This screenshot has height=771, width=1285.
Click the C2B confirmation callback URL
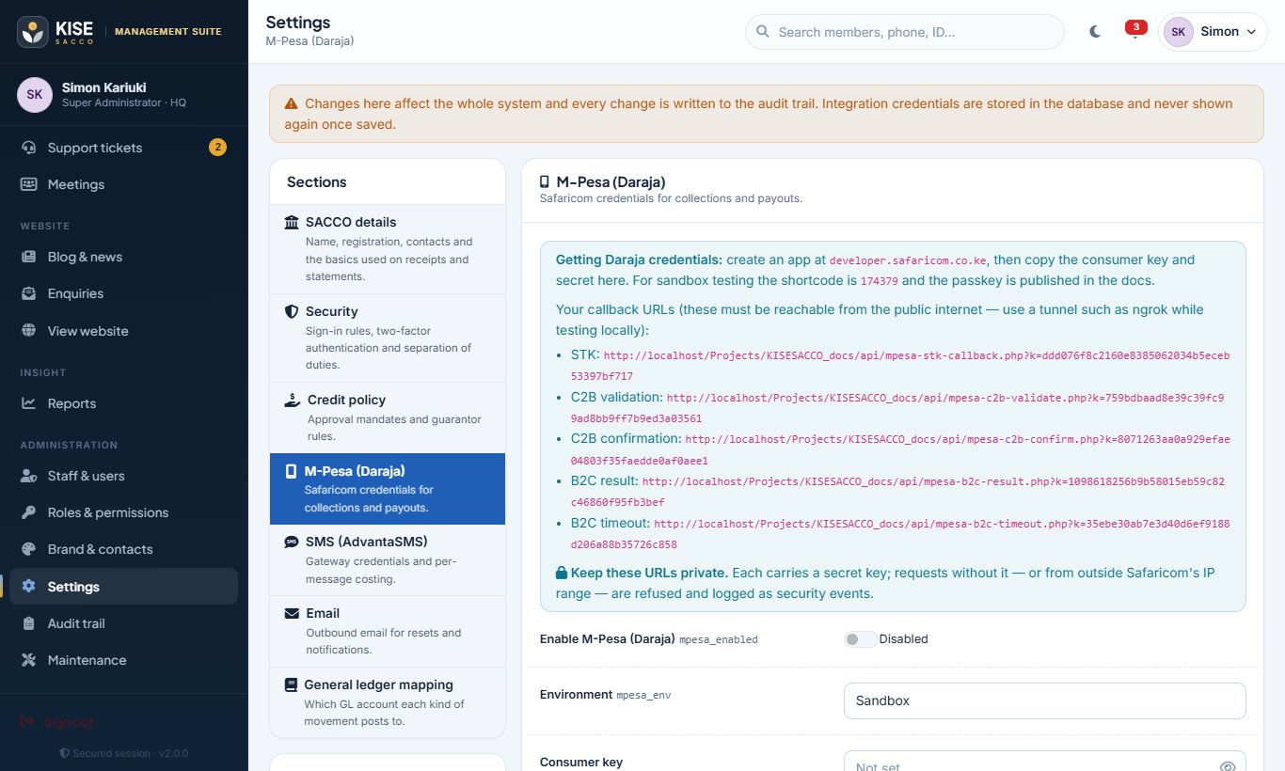900,449
